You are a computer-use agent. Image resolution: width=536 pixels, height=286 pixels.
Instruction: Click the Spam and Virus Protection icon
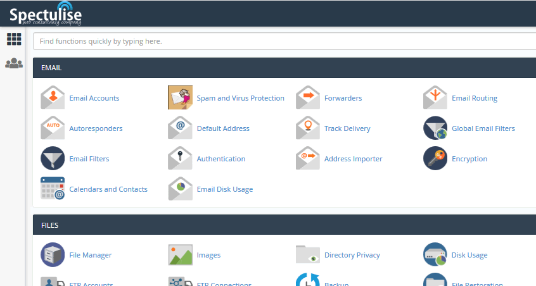180,97
